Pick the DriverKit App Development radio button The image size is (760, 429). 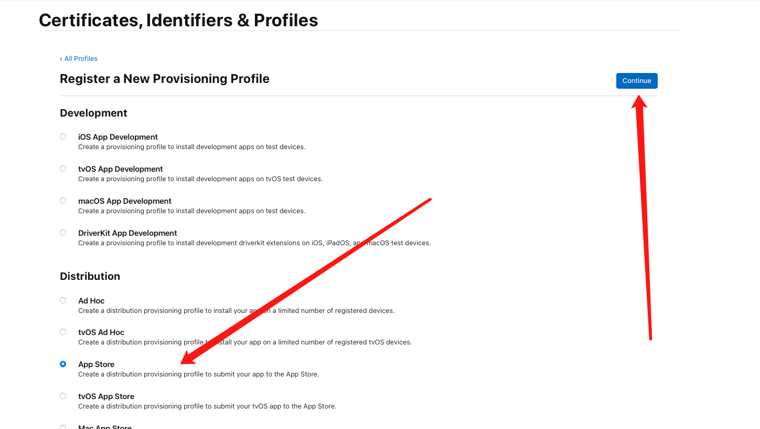63,233
